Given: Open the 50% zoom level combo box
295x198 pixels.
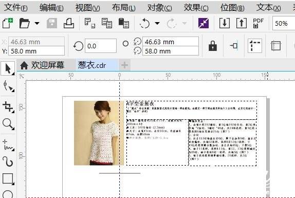Looking at the screenshot, I should point(284,23).
